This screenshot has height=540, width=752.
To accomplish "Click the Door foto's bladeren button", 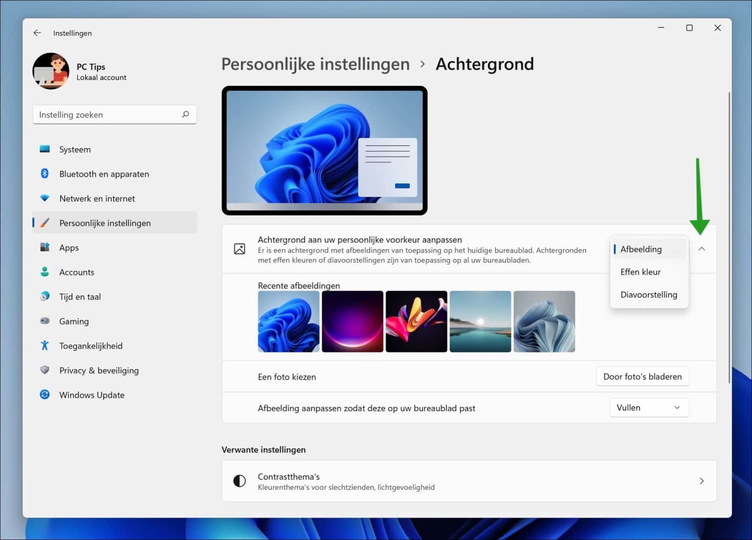I will (642, 376).
